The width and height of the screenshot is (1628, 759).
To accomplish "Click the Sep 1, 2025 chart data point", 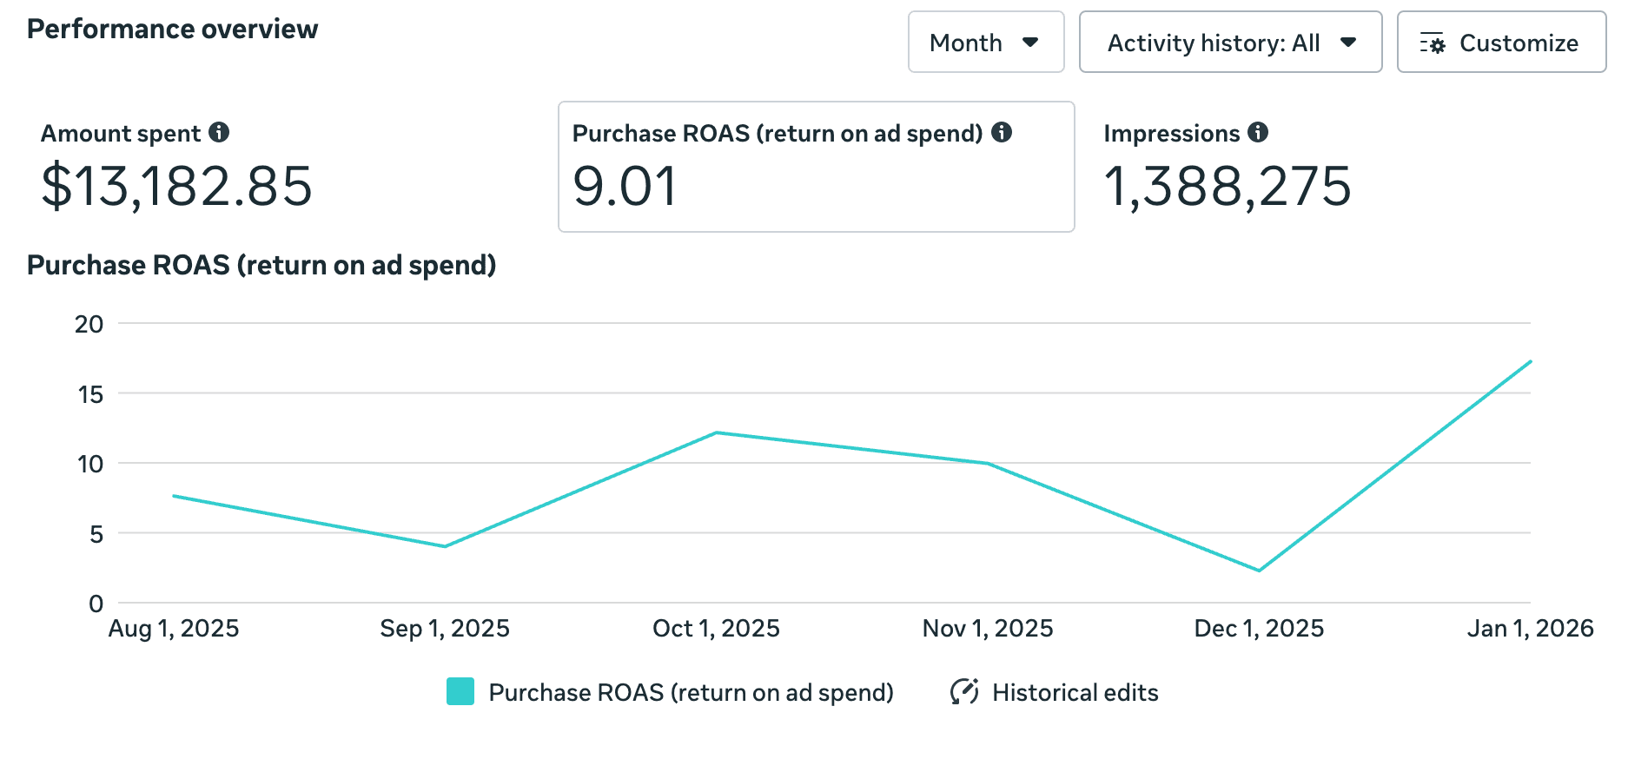I will coord(445,546).
